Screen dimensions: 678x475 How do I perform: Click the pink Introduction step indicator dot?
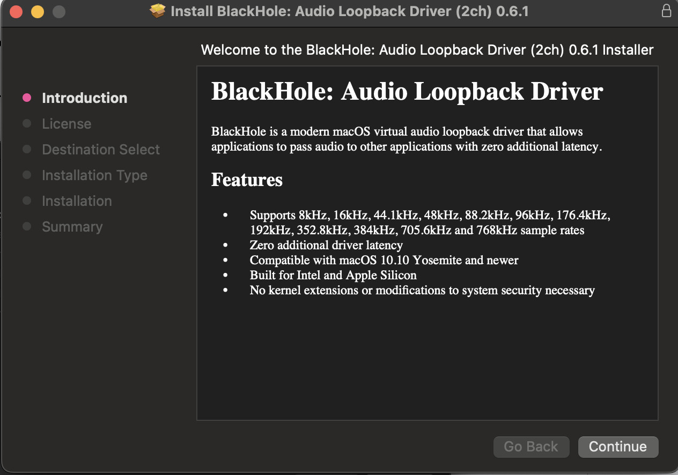[27, 98]
